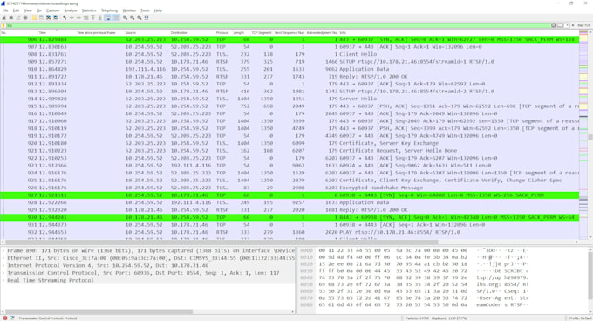
Task: Toggle auto-scroll during live capture
Action: click(107, 17)
